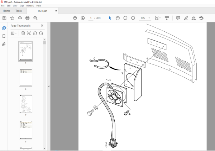Viewport: 215px width, 151px height.
Task: Click the thumbnails scrollbar down arrow
Action: tap(44, 148)
